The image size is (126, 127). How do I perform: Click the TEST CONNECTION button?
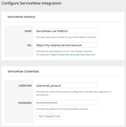(49, 116)
